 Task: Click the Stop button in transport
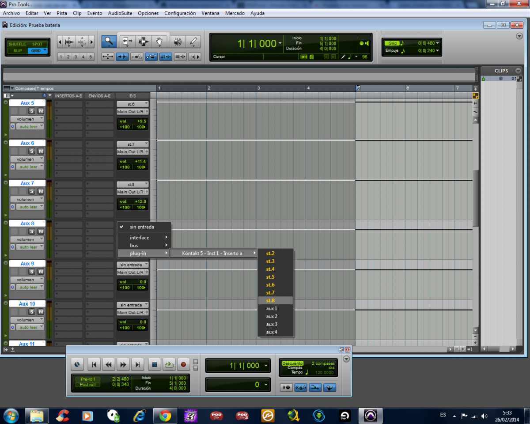[155, 364]
